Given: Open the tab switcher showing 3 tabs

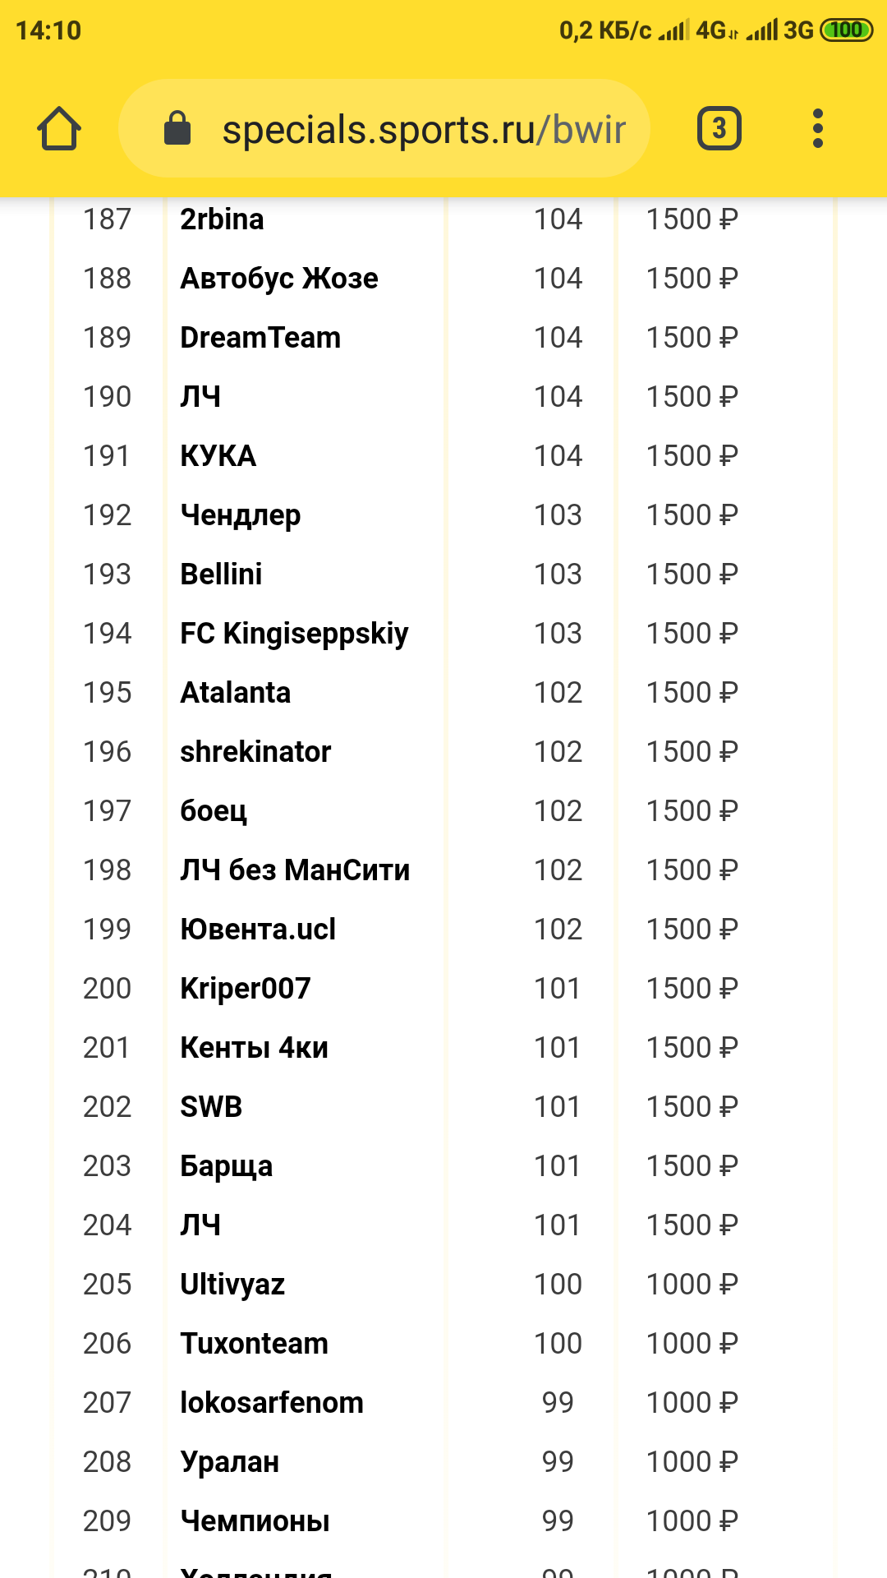Looking at the screenshot, I should pyautogui.click(x=719, y=129).
